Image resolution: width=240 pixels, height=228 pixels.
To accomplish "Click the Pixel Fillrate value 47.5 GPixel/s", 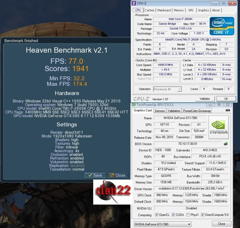I will coord(166,169).
